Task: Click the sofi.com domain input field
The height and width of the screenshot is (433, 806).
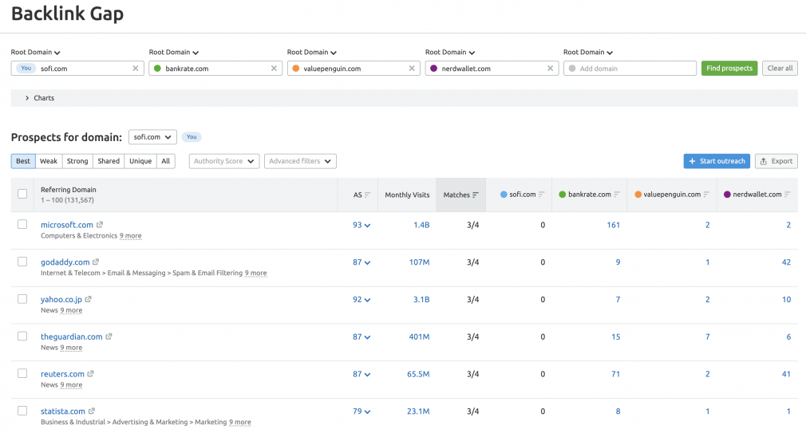Action: point(77,69)
